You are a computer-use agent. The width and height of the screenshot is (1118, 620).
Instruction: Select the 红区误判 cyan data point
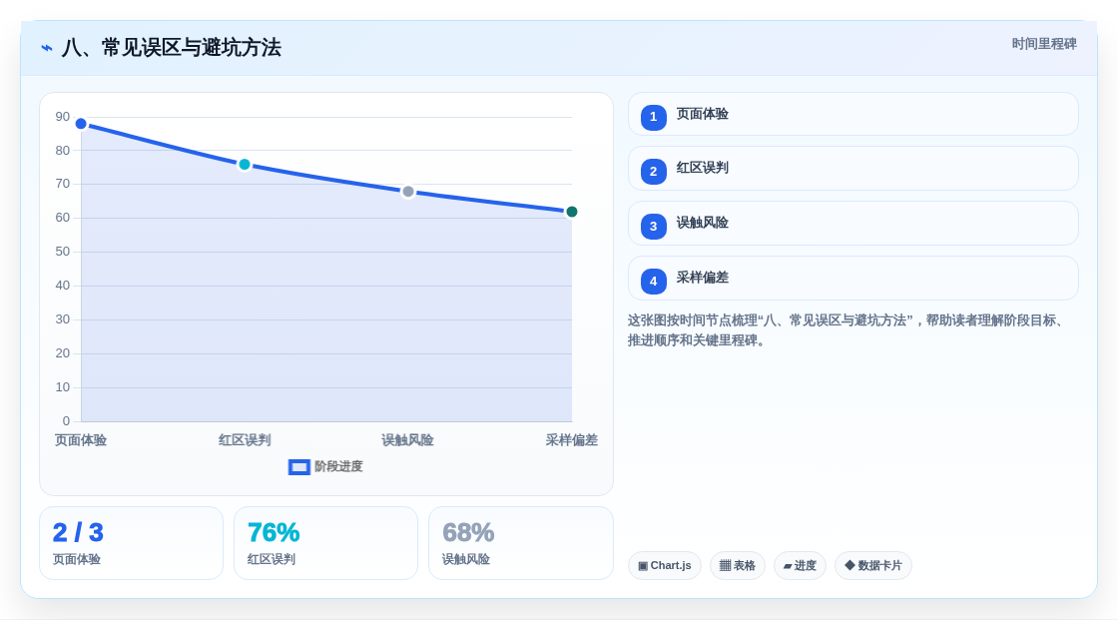[245, 165]
